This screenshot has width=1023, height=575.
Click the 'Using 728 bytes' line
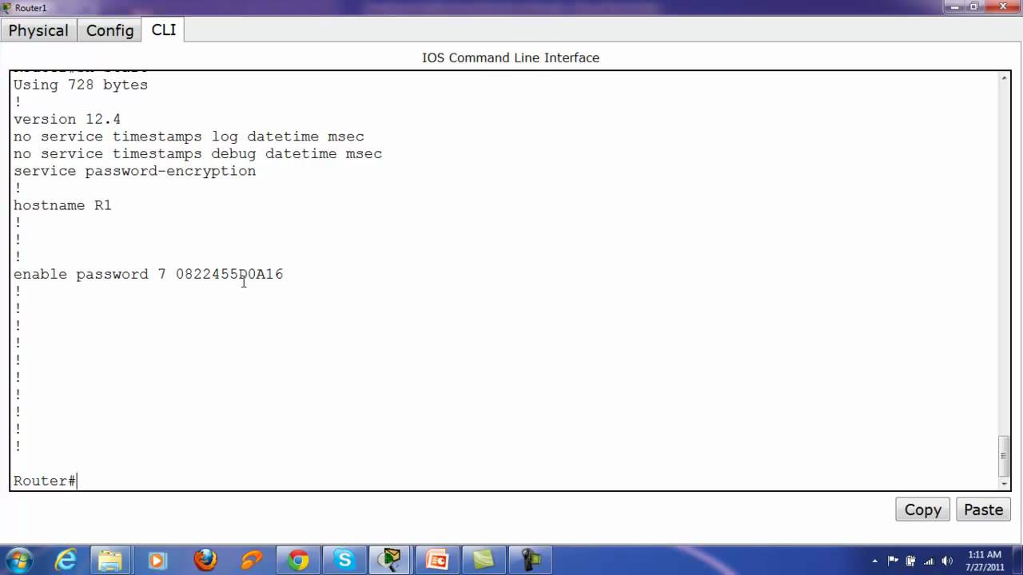(81, 85)
